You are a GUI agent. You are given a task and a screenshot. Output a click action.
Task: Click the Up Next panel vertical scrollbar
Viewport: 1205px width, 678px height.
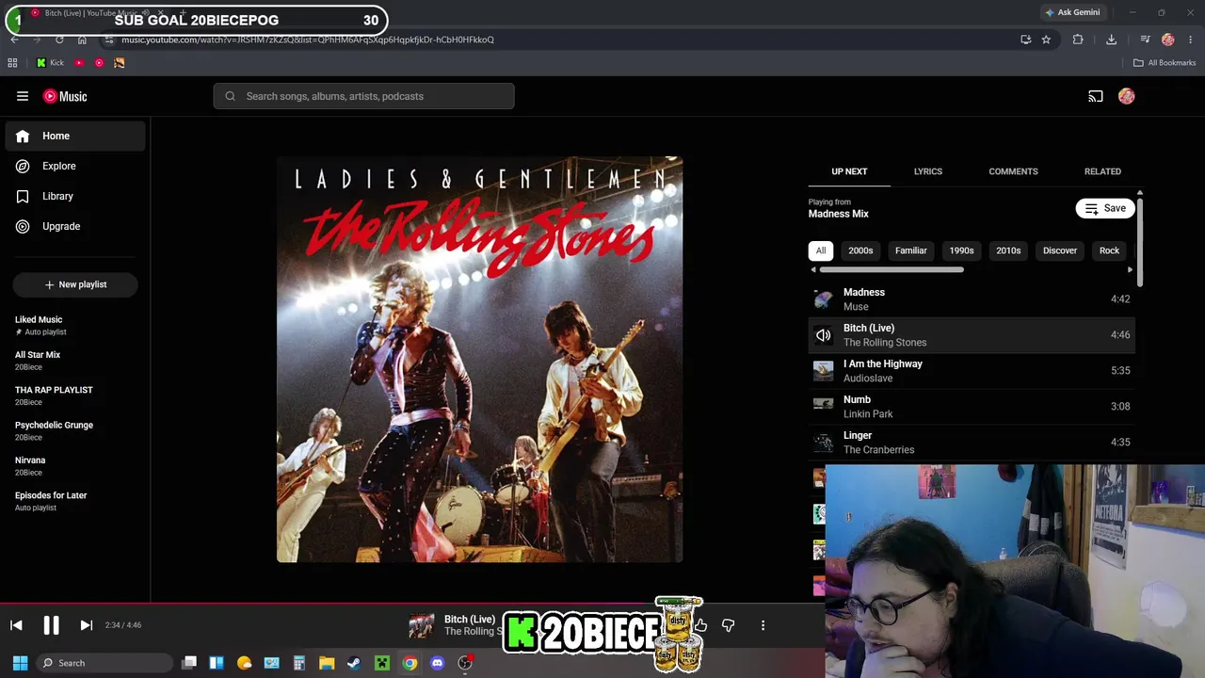[1140, 241]
